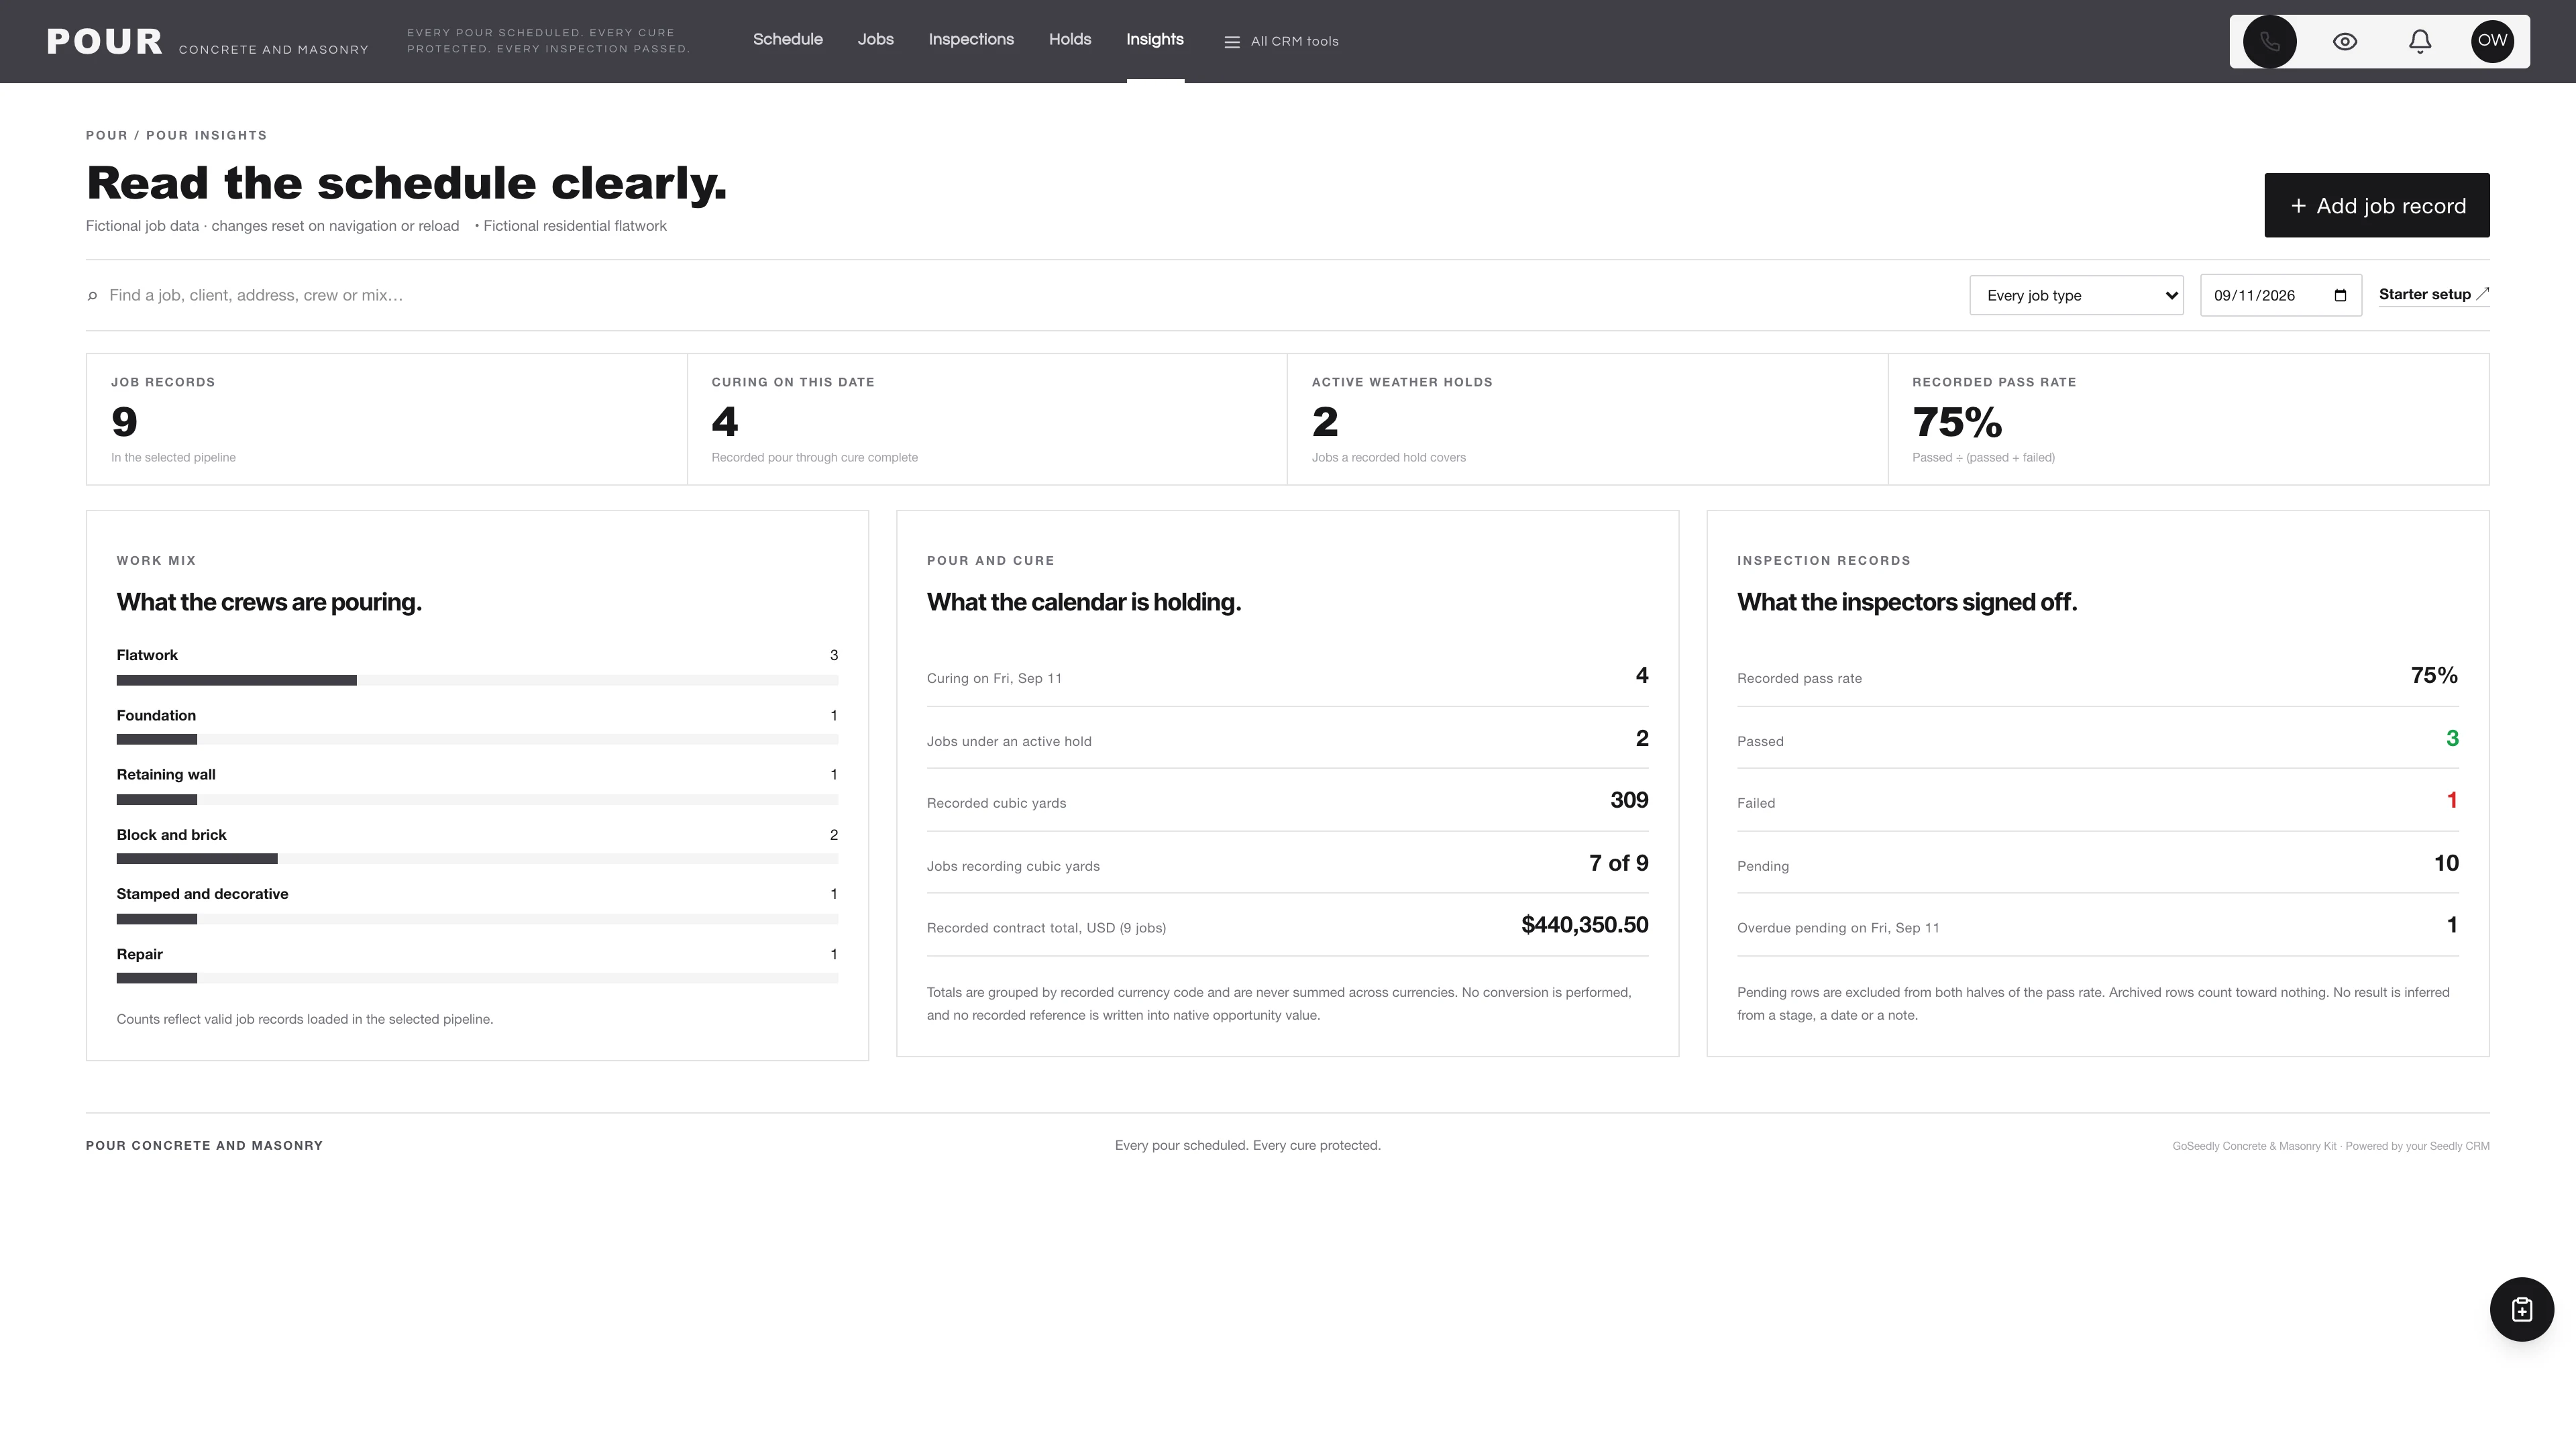Viewport: 2576px width, 1449px height.
Task: Click the Pending count 10
Action: (2445, 863)
